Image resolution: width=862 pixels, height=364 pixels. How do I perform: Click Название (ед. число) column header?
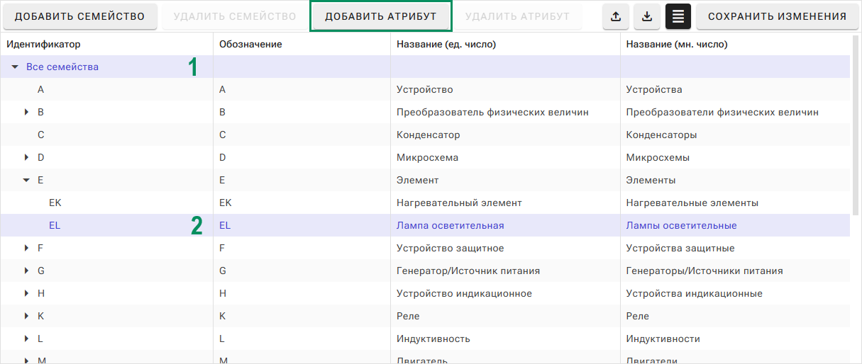[x=446, y=44]
